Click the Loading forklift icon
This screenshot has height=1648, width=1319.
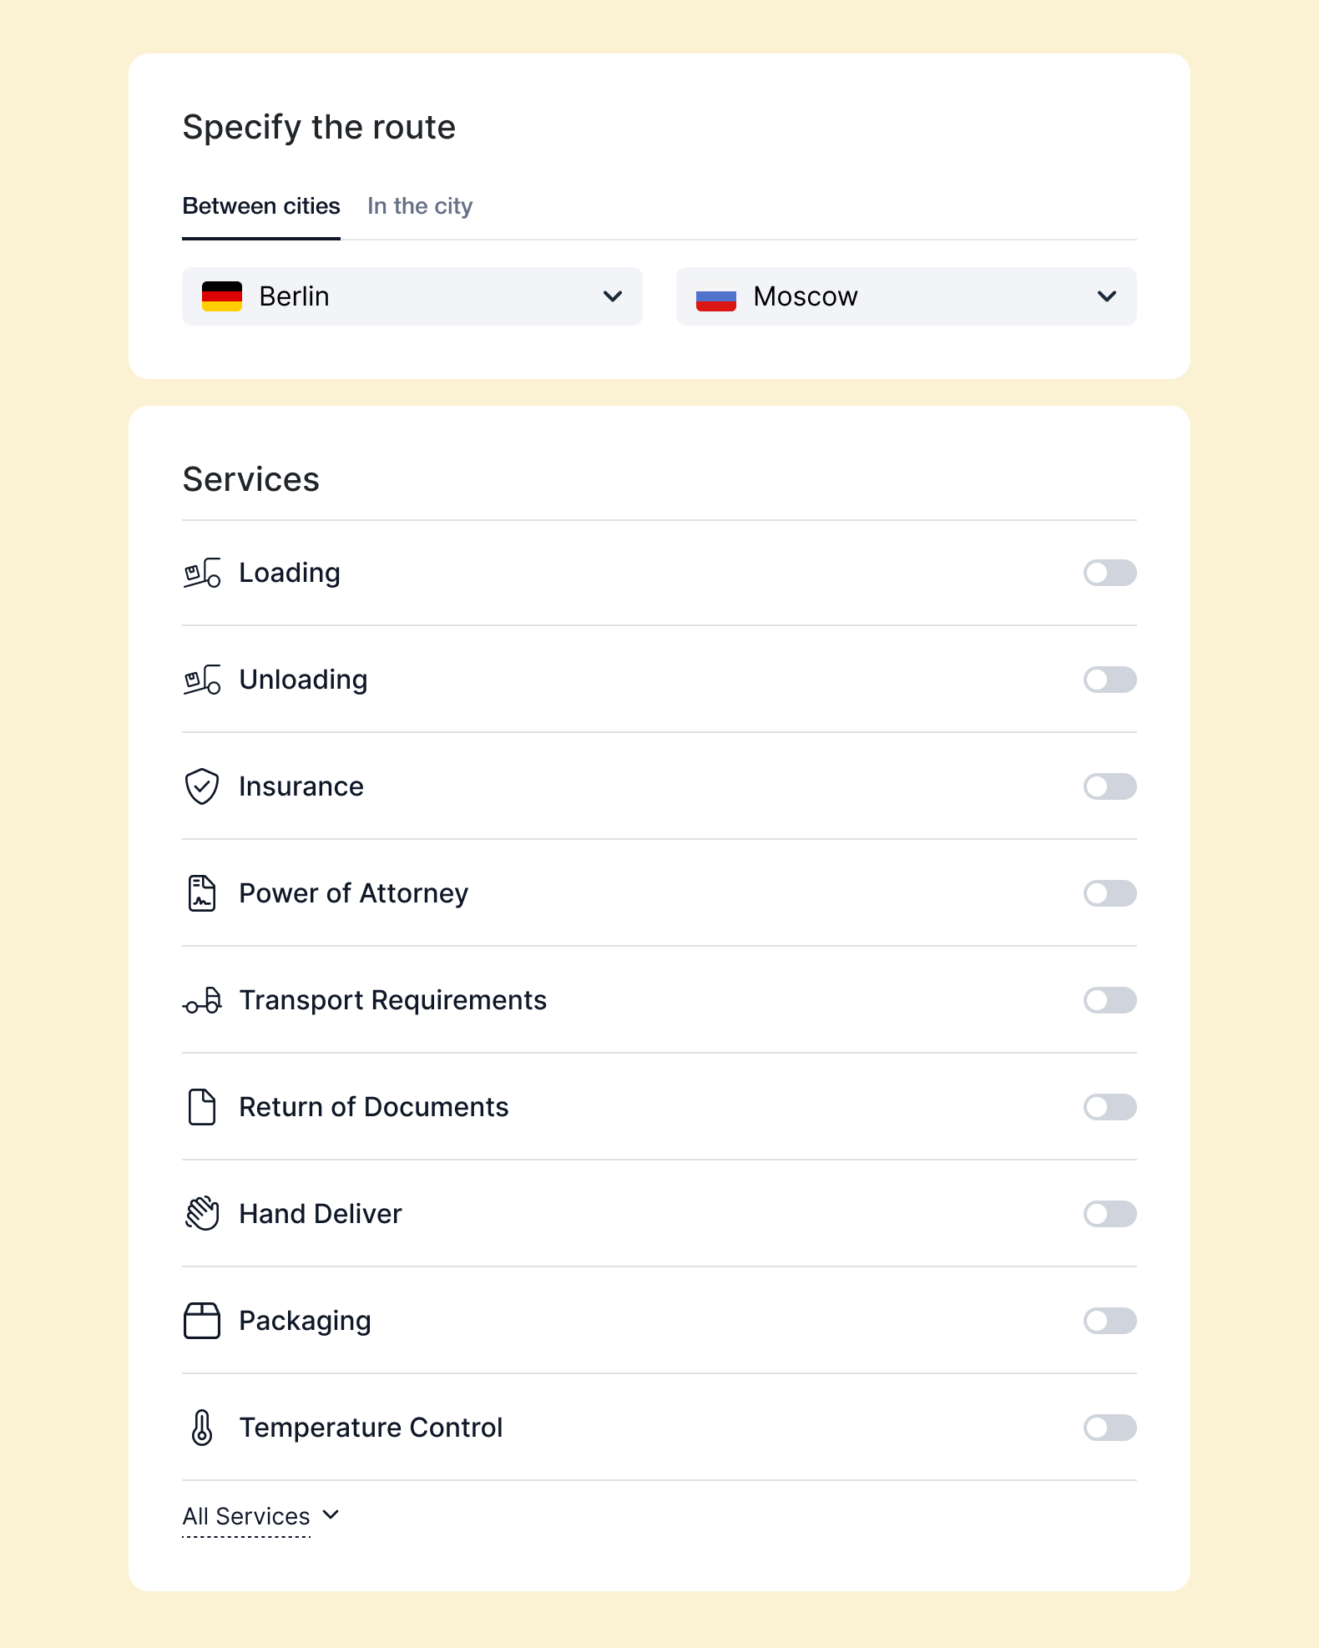[x=202, y=573]
